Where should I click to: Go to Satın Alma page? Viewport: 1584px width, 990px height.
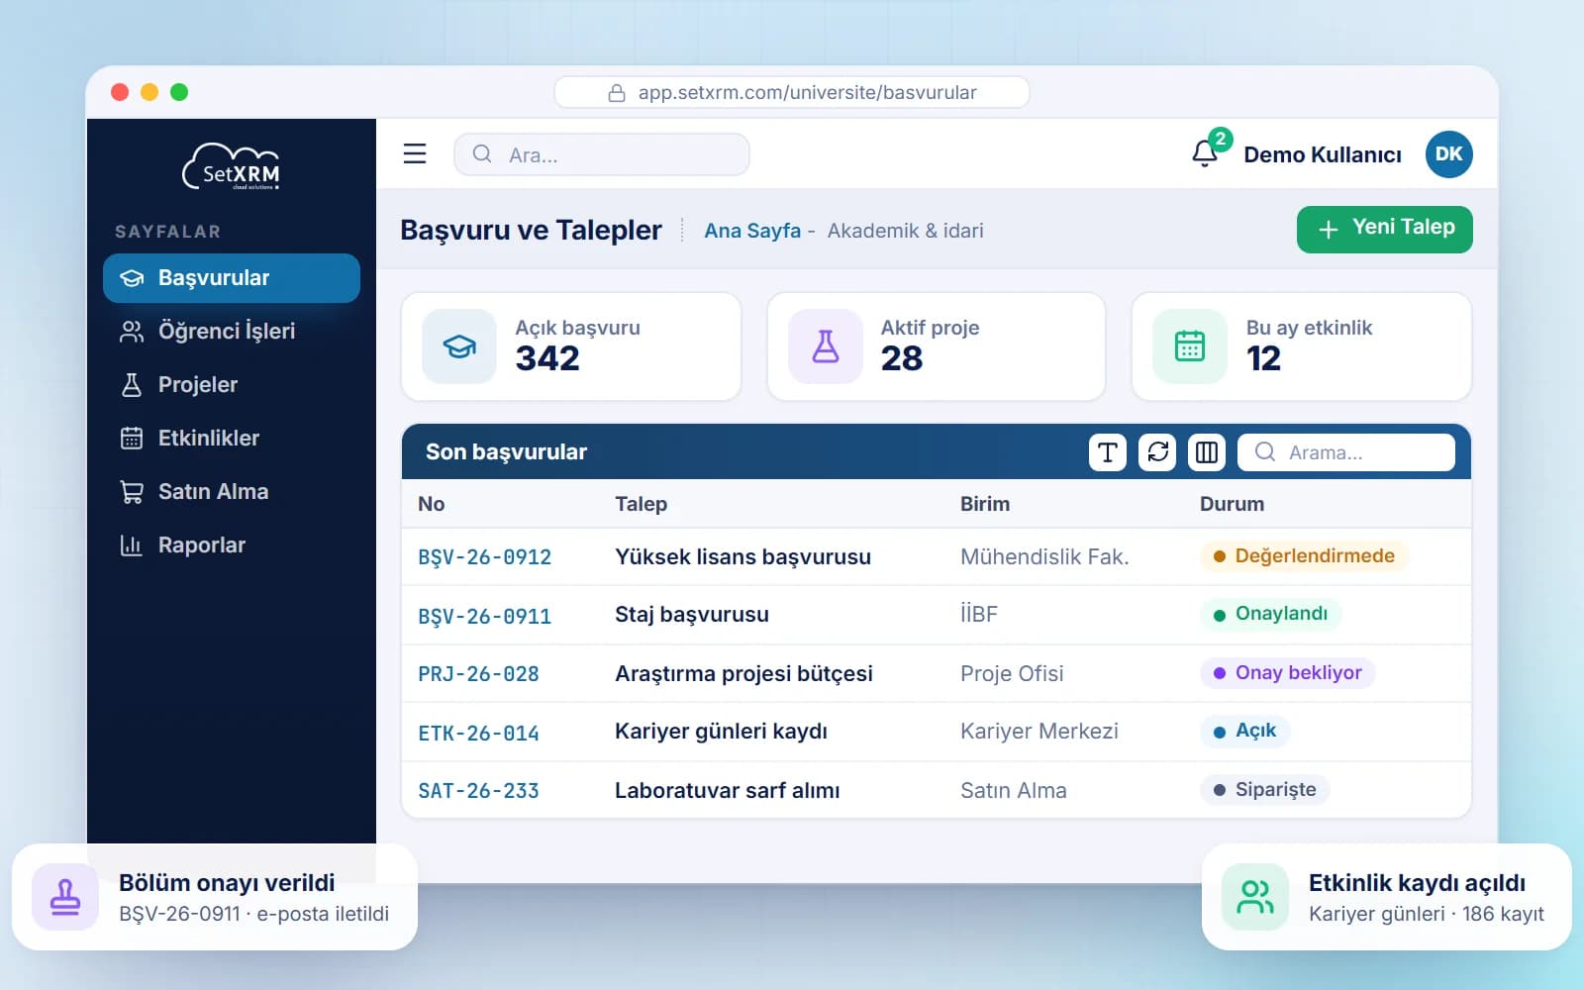click(x=232, y=492)
